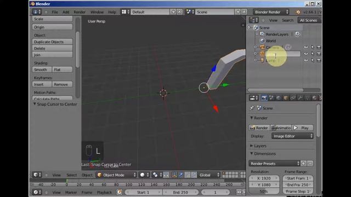
Task: Open the Object Data tab icon
Action: (x=307, y=98)
